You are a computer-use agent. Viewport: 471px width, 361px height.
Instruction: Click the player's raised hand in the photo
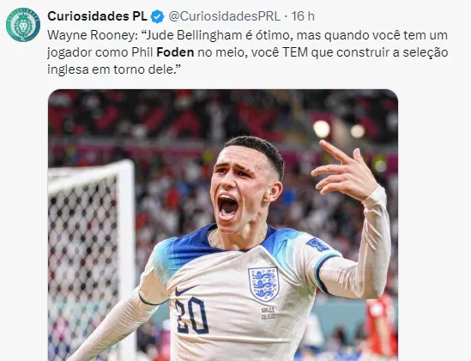click(x=344, y=171)
